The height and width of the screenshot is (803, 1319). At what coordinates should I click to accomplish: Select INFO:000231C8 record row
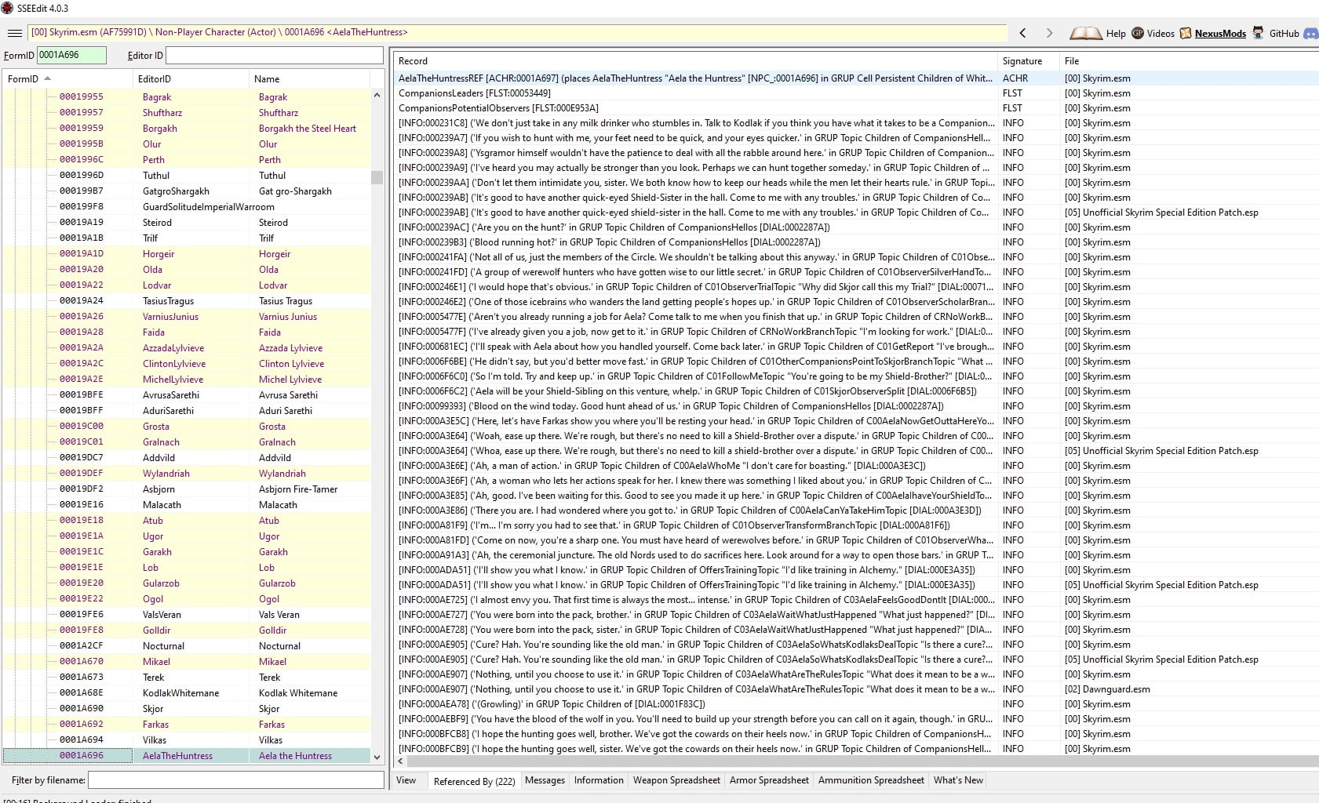pos(856,122)
